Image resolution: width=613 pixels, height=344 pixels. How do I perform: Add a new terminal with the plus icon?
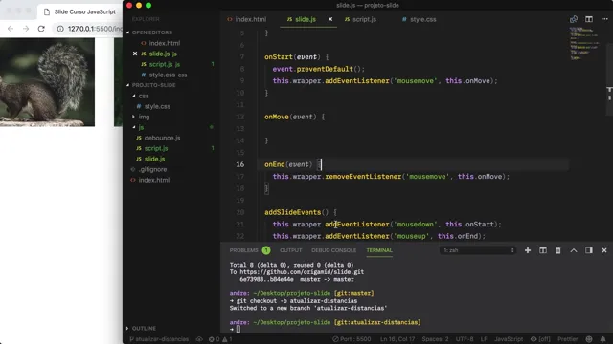point(528,250)
